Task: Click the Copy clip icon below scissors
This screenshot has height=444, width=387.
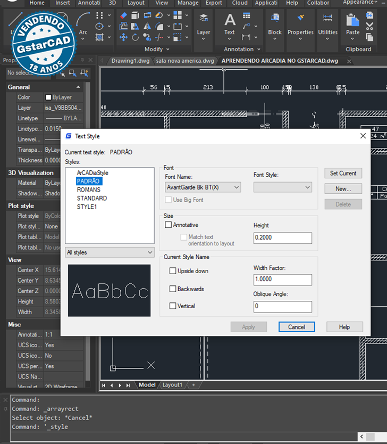Action: 369,37
